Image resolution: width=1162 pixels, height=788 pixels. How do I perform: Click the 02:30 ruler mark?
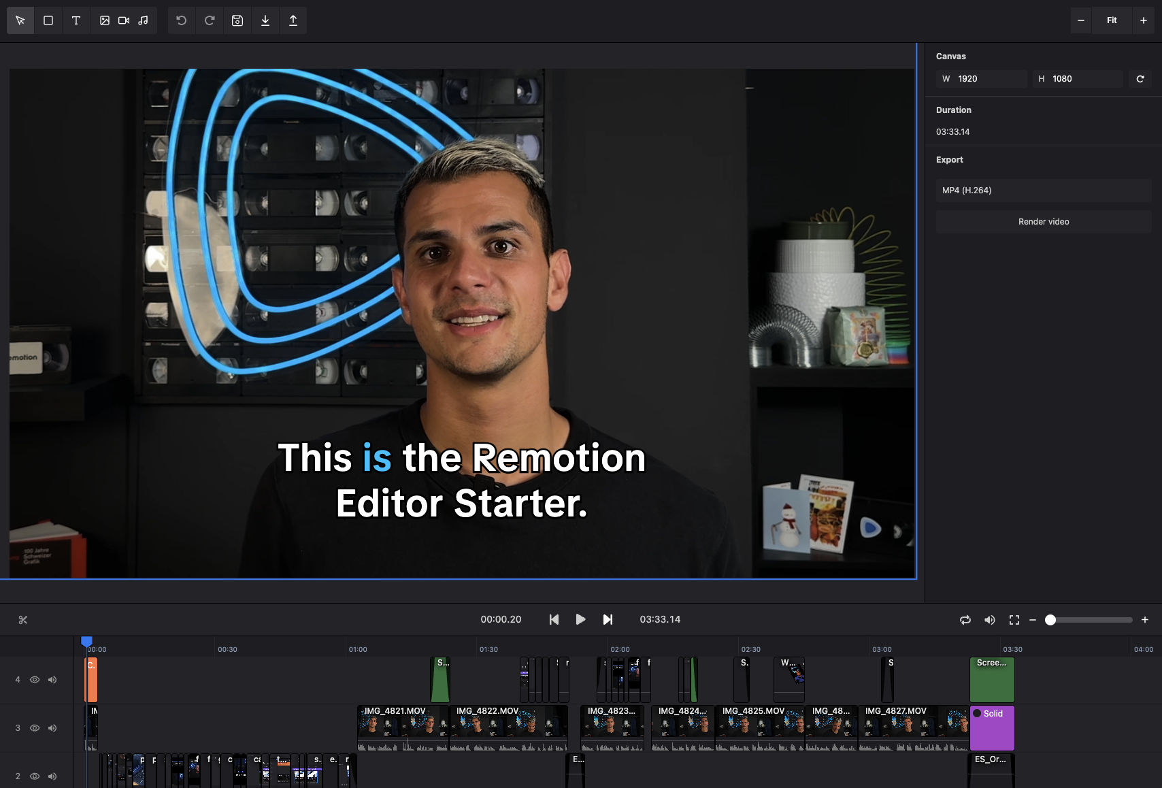(751, 649)
